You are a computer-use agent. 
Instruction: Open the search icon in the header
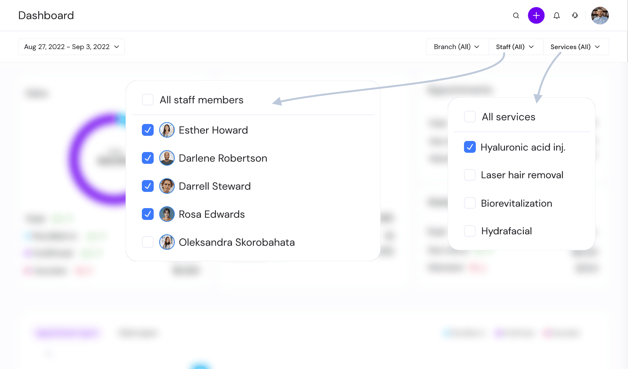[x=516, y=15]
